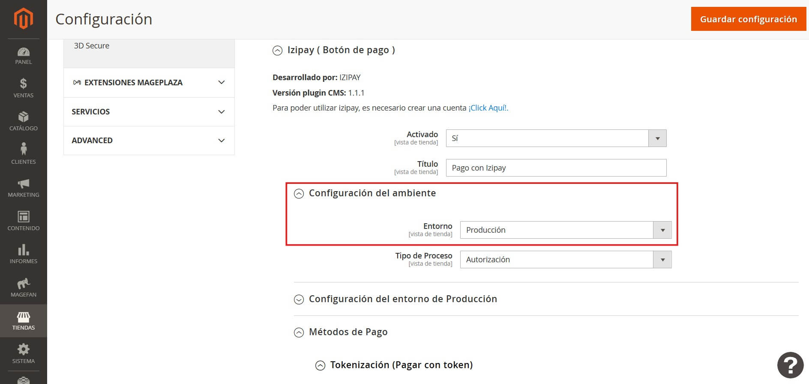Viewport: 809px width, 384px height.
Task: Click the help question mark icon
Action: [x=790, y=365]
